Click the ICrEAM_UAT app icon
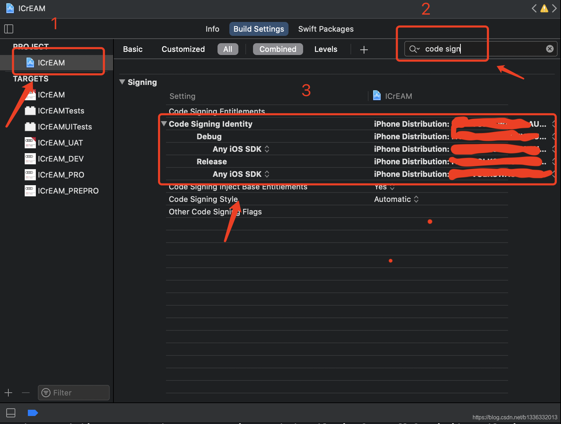Viewport: 561px width, 424px height. [30, 143]
